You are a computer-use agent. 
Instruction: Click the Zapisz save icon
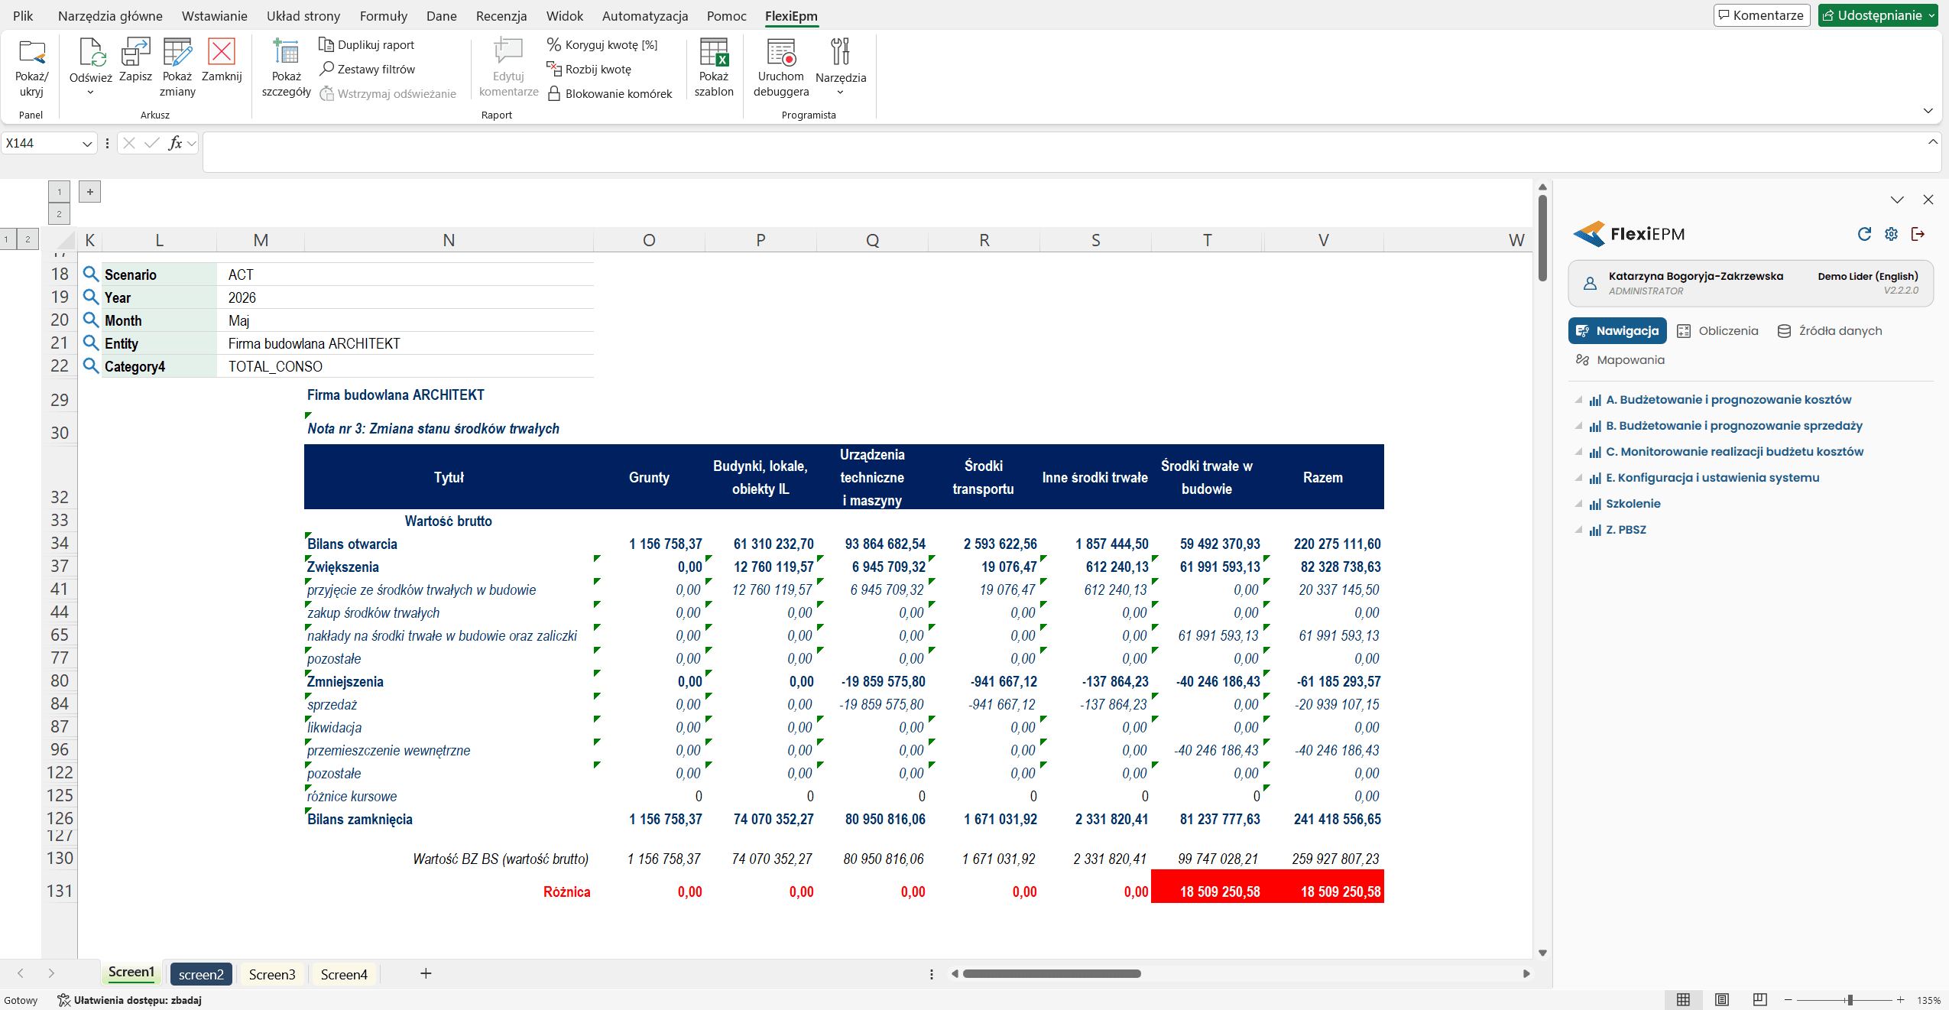tap(135, 52)
